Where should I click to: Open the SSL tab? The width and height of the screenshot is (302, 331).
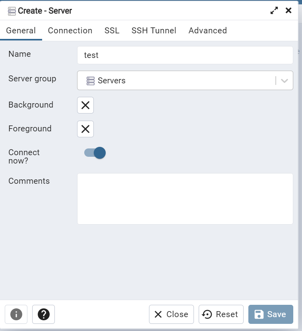click(x=112, y=31)
